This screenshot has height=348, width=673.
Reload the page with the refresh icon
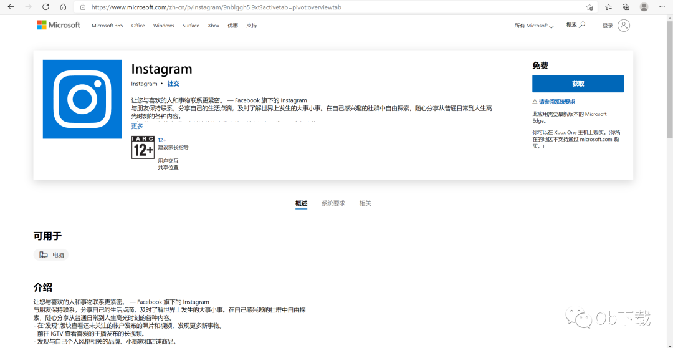(45, 7)
